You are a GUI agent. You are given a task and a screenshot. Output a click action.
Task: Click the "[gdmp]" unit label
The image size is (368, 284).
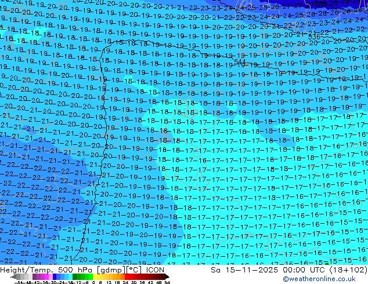[111, 270]
